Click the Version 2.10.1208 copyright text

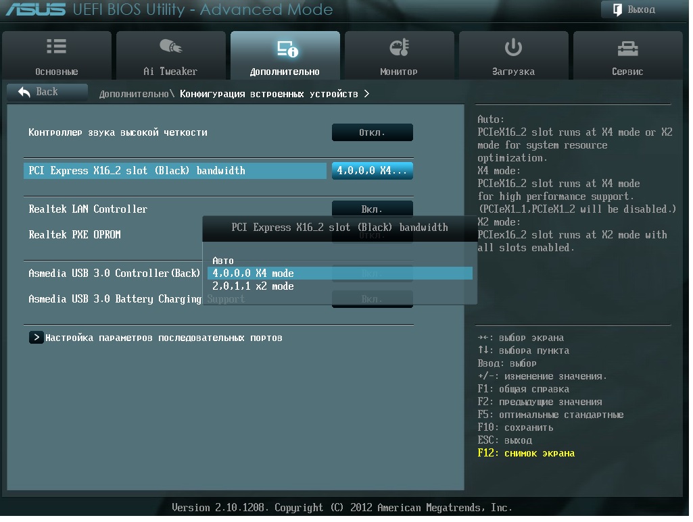point(342,508)
